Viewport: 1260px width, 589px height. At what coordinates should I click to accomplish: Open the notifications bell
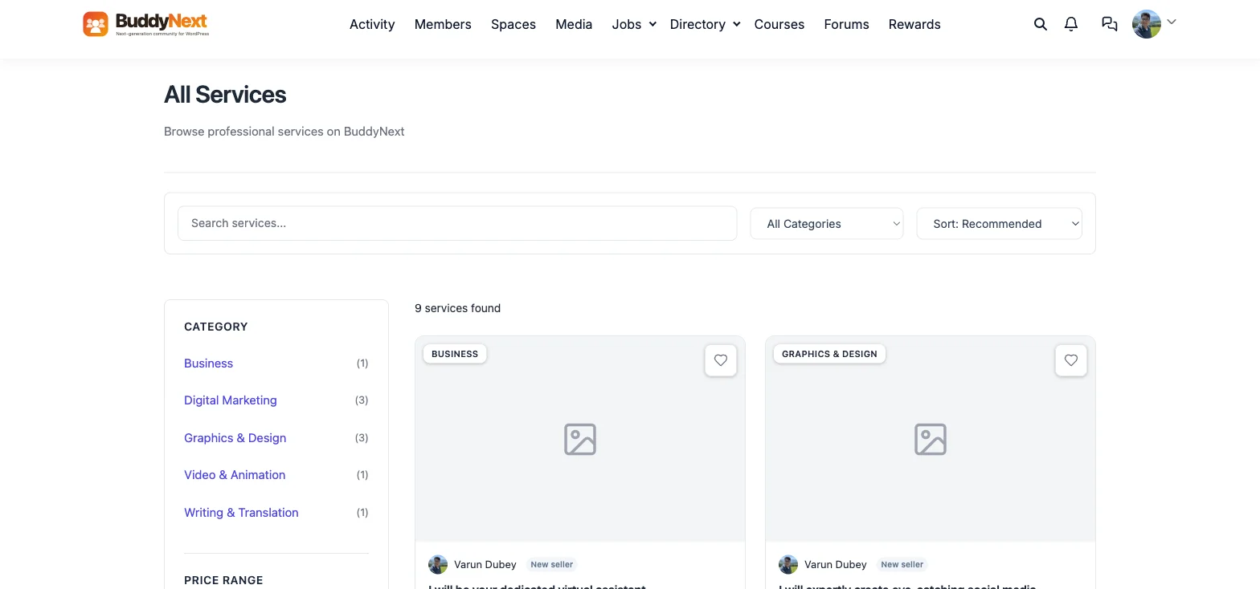coord(1071,24)
